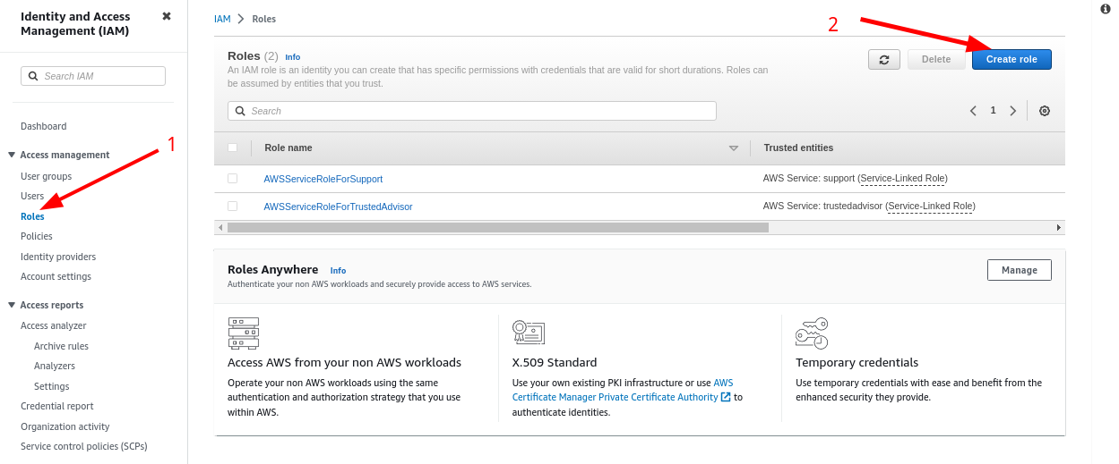Viewport: 1119px width, 464px height.
Task: Open Users in the sidebar
Action: [32, 196]
